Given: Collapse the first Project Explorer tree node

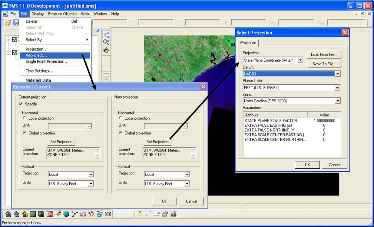Looking at the screenshot, I should tap(8, 40).
